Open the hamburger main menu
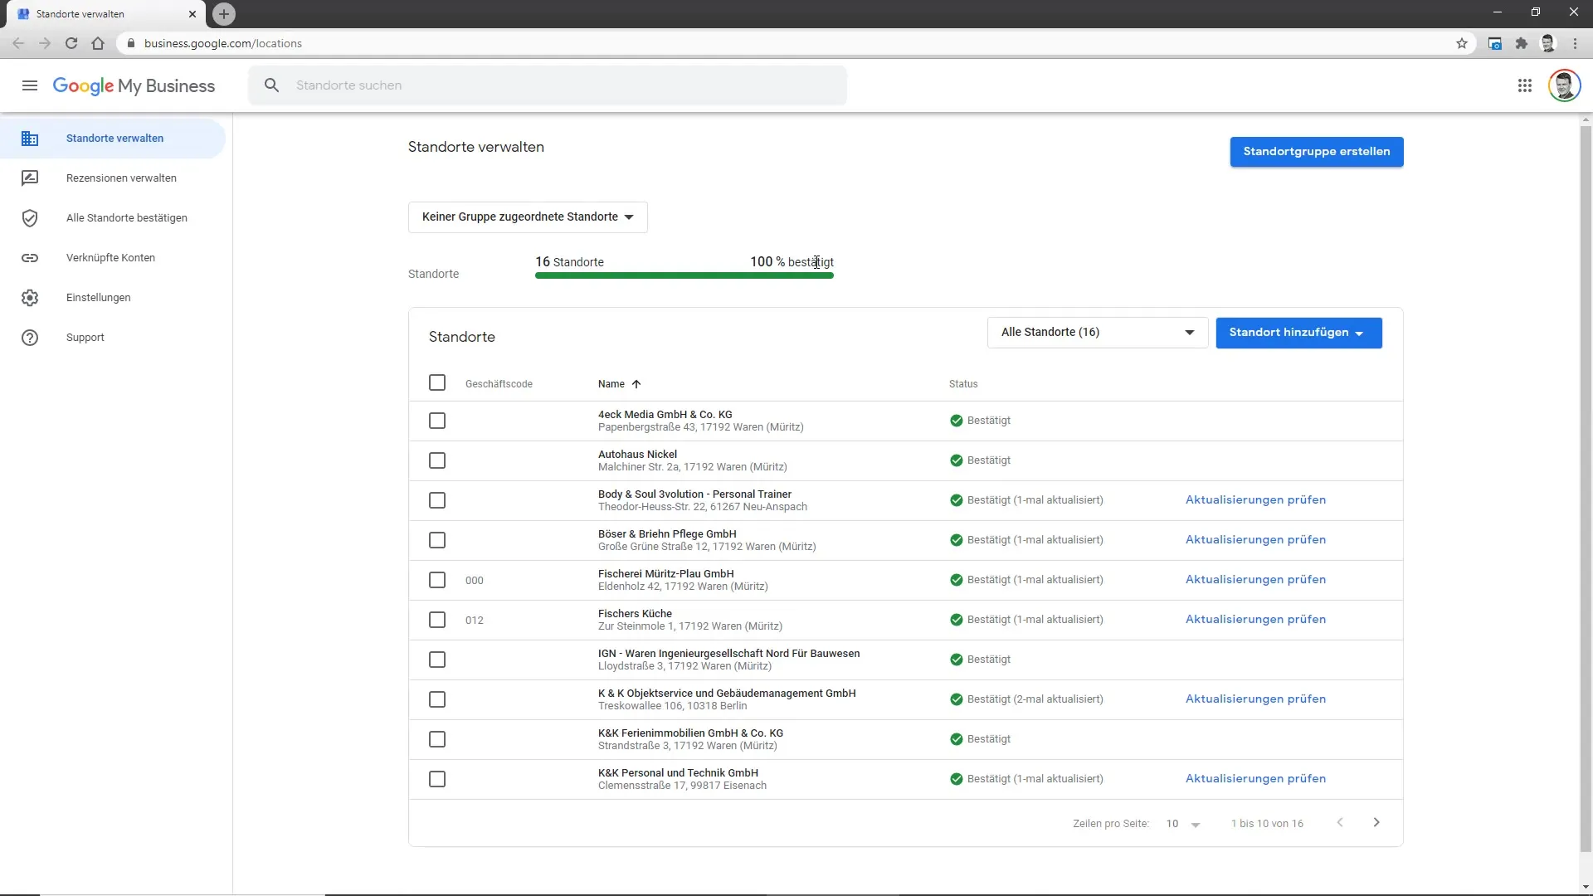This screenshot has height=896, width=1593. point(30,85)
